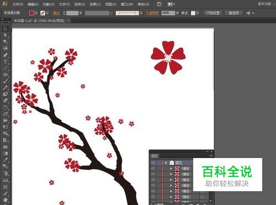Click the orange 不透明度 opacity link
This screenshot has height=205, width=276.
click(x=152, y=13)
